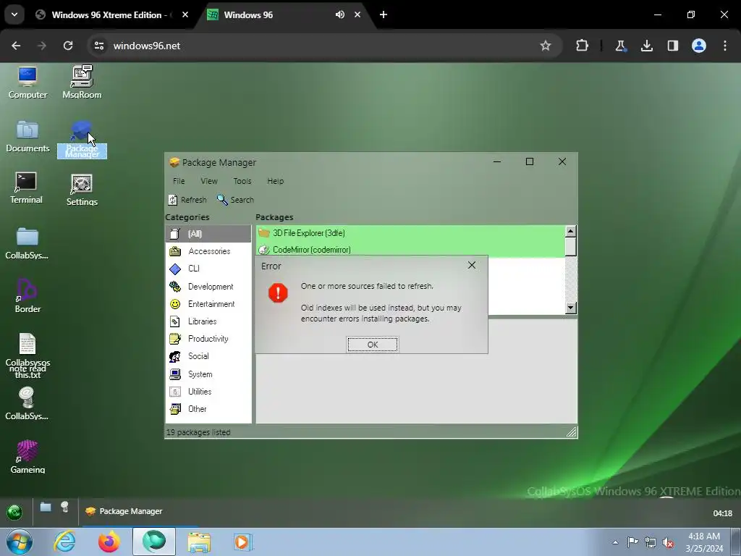Select CodeMirror (codemirror) package
Screen dimensions: 741x556
click(410, 249)
